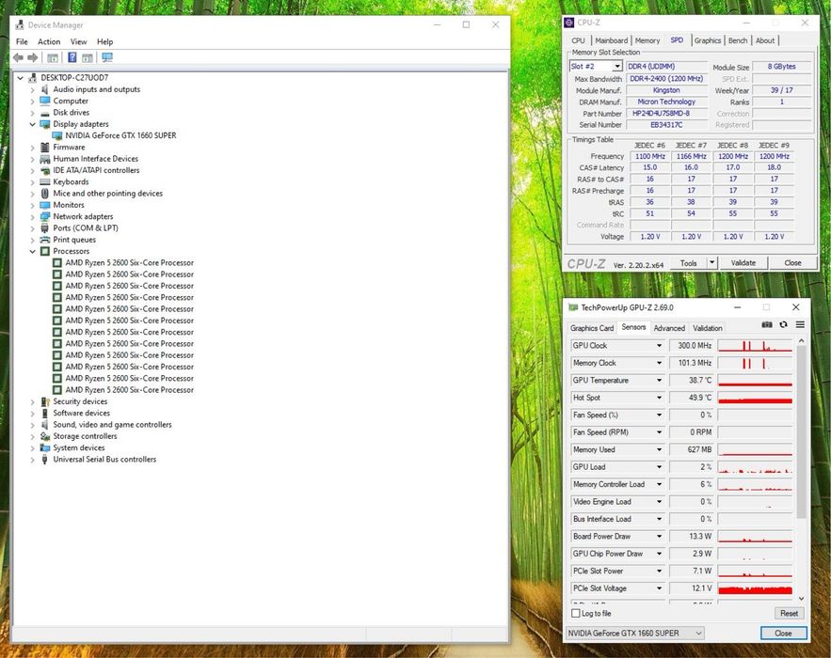Click the Show/Hide Console Tree toolbar icon
The width and height of the screenshot is (831, 658).
pos(53,57)
